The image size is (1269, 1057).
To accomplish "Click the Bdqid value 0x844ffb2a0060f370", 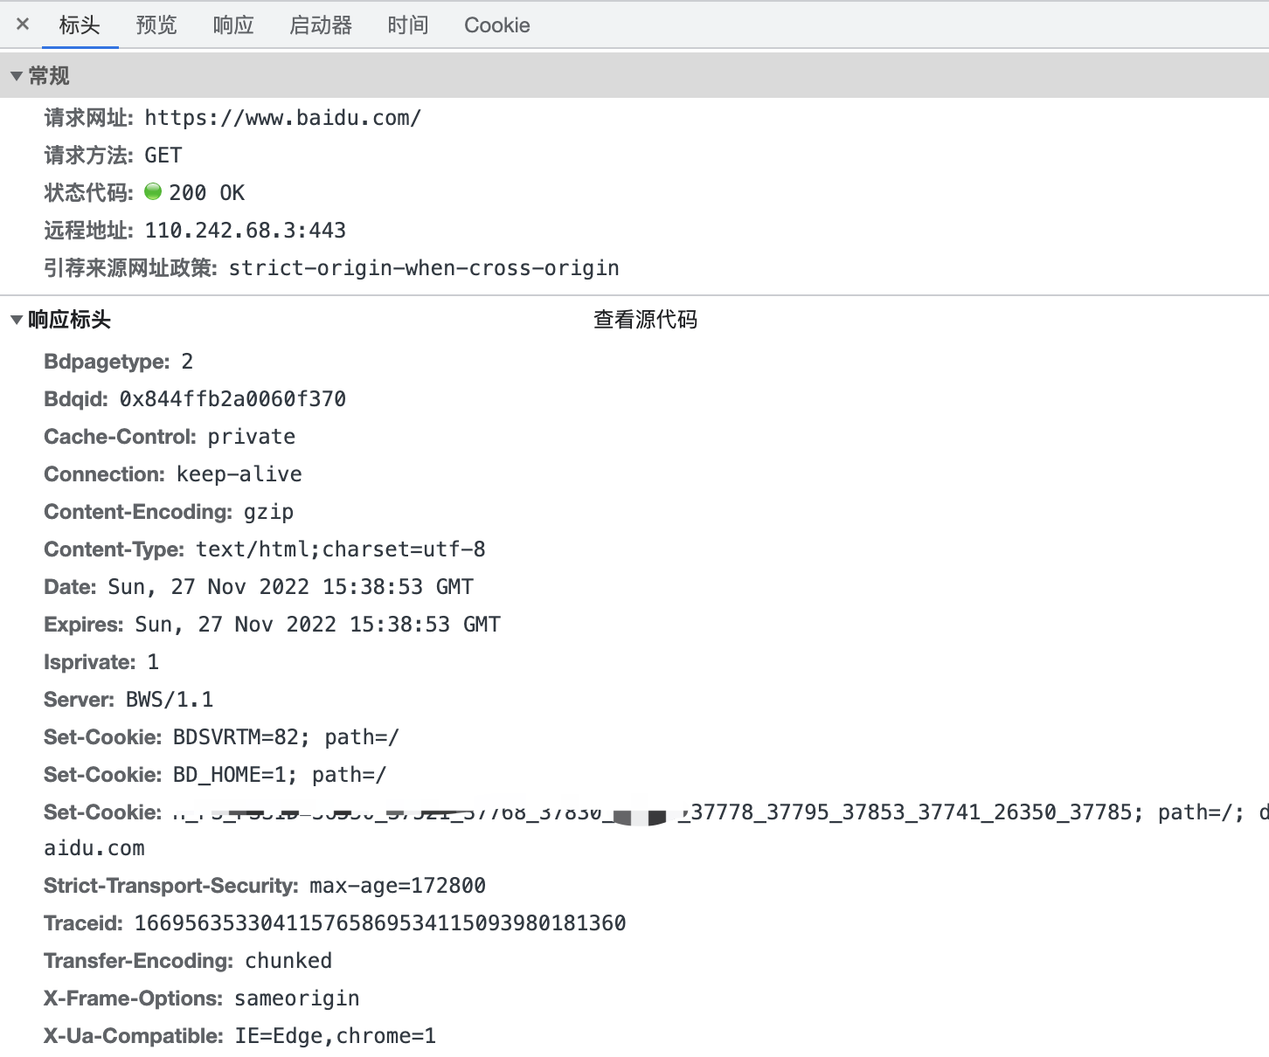I will click(x=232, y=399).
